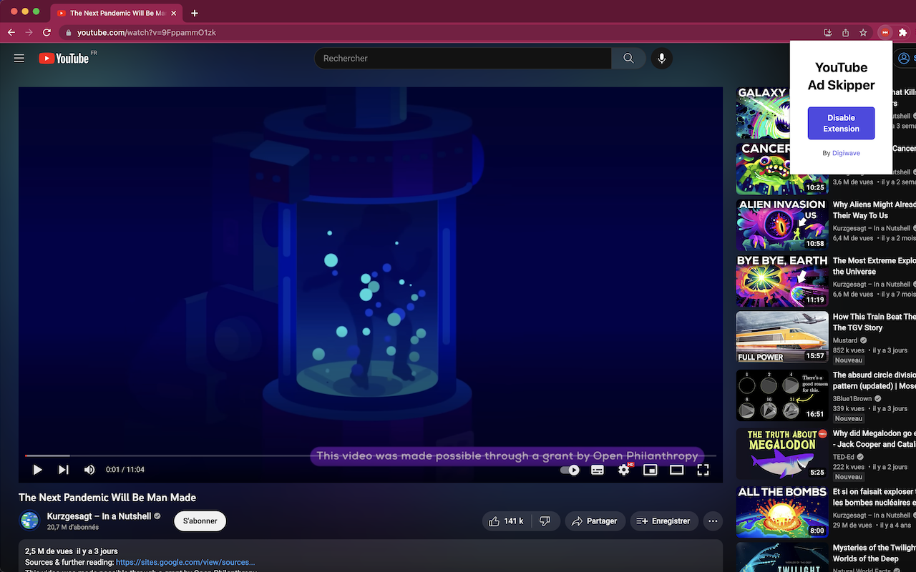Screen dimensions: 916x572
Task: Open browser extensions puzzle menu
Action: pyautogui.click(x=903, y=32)
